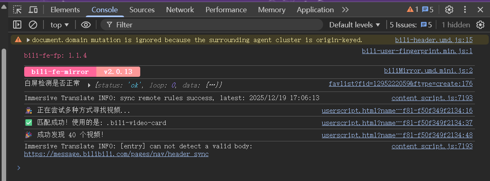This screenshot has height=181, width=490.
Task: Open DevTools settings gear in the tab bar
Action: tap(449, 9)
